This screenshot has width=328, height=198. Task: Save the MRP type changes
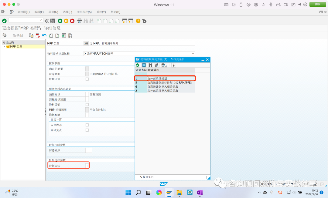tap(52, 21)
